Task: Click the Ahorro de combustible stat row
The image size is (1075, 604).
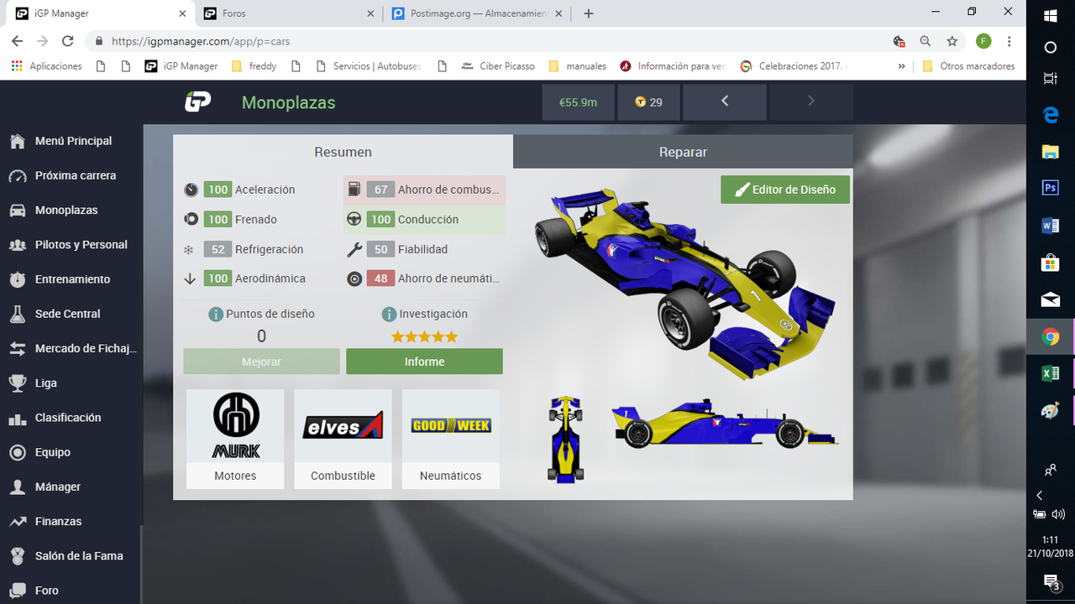Action: [424, 190]
